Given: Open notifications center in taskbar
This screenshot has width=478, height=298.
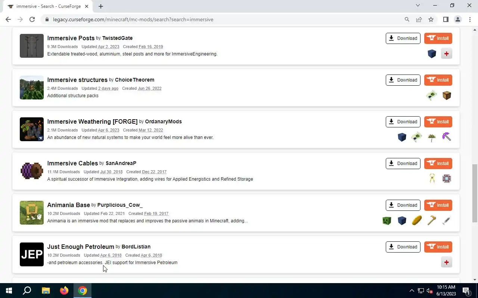Looking at the screenshot, I should point(466,291).
